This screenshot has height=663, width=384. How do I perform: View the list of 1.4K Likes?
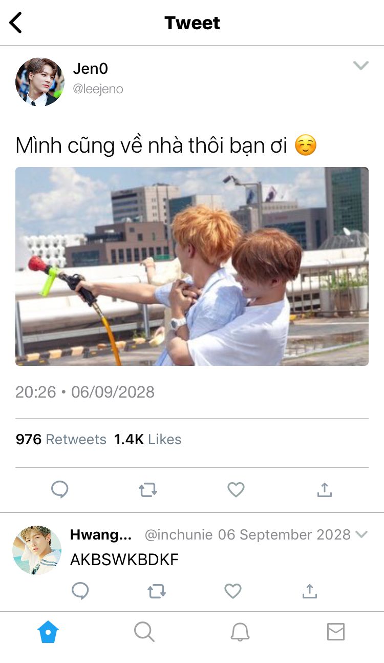pos(147,440)
